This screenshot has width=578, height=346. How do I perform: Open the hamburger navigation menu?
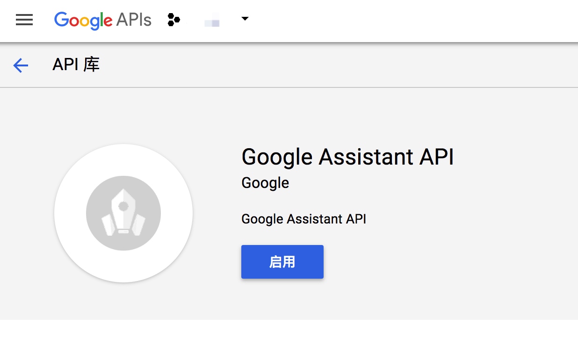24,20
